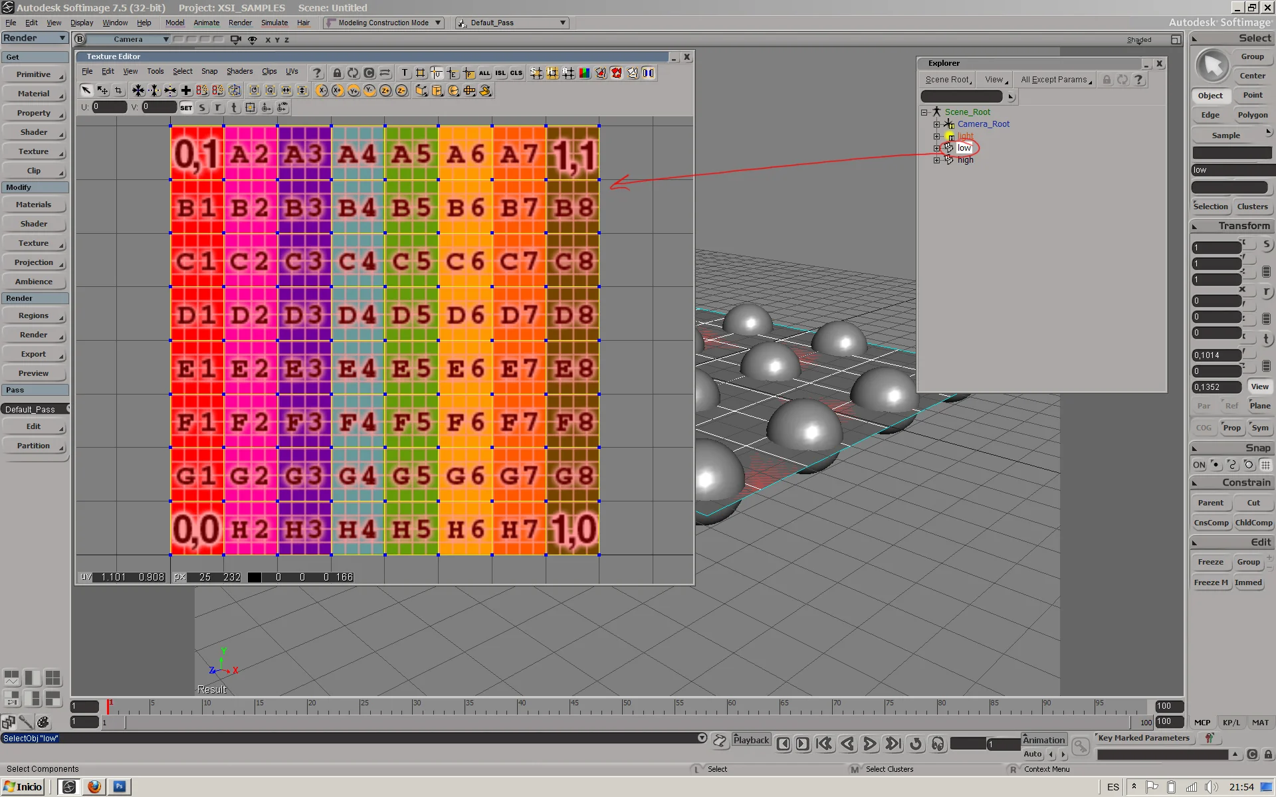The width and height of the screenshot is (1276, 797).
Task: Click the V value input field
Action: pos(159,107)
